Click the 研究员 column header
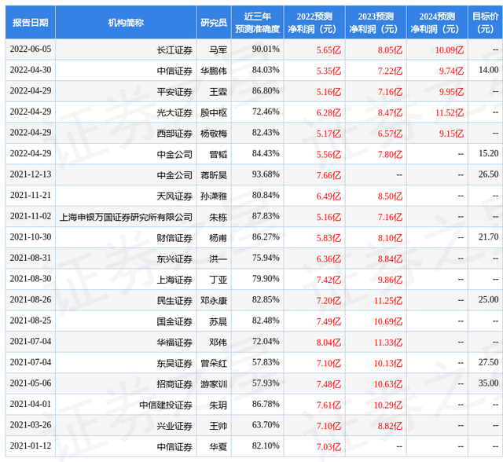Viewport: 503px width, 462px height. (214, 23)
